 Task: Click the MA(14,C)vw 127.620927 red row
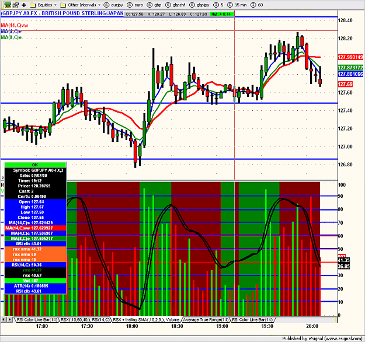[x=36, y=228]
